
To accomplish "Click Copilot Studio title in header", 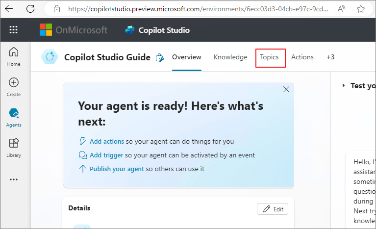I will [164, 30].
